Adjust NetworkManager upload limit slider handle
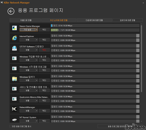The height and width of the screenshot is (130, 146). point(138,107)
